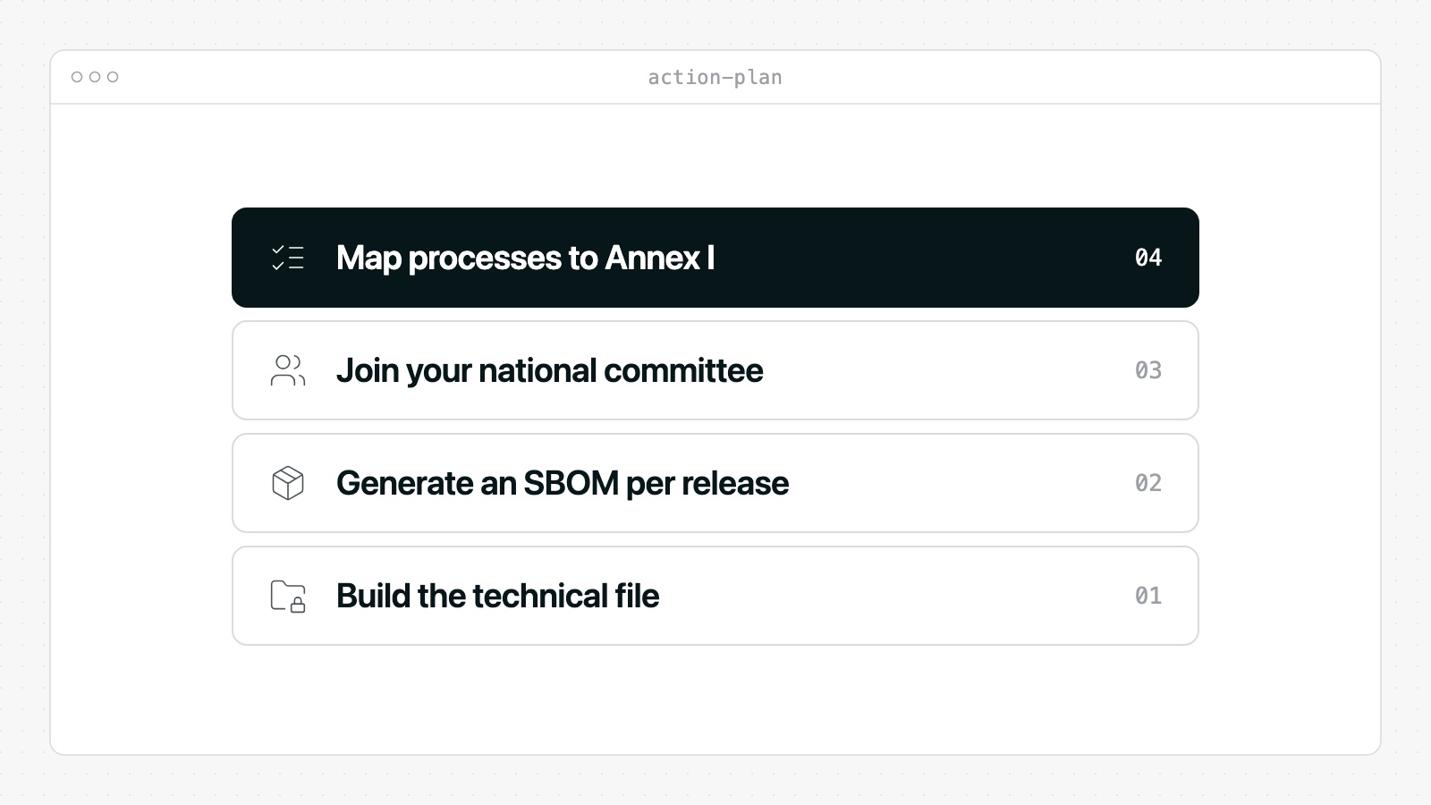Open the 'Build the technical file' text
The image size is (1431, 805).
pos(497,596)
